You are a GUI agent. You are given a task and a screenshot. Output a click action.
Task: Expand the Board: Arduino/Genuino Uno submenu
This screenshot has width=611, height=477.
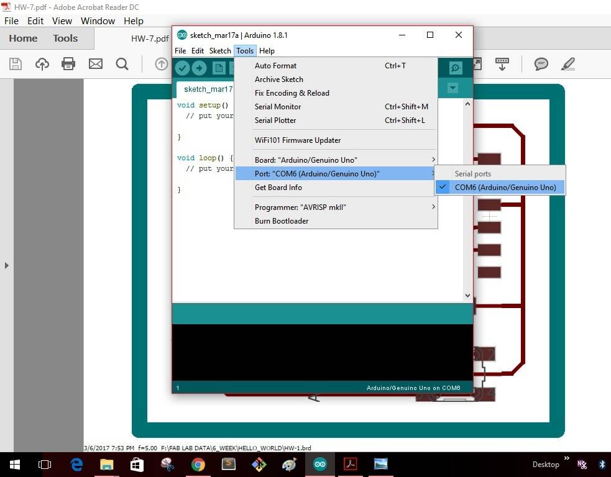click(336, 160)
